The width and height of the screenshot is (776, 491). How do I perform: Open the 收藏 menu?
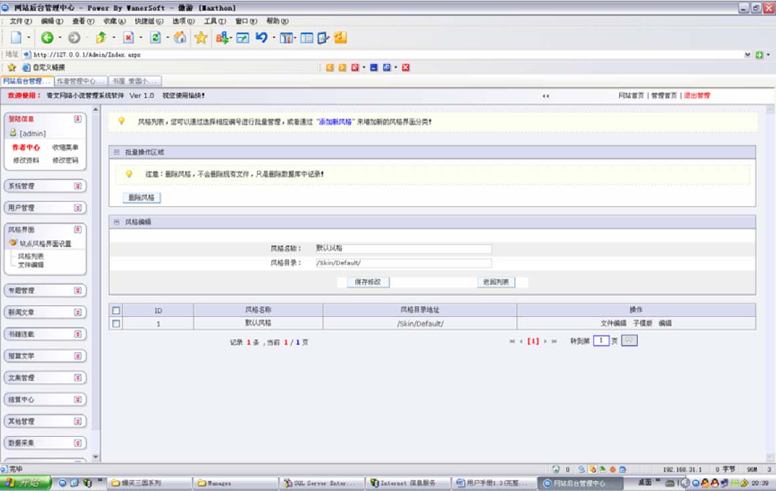coord(114,21)
